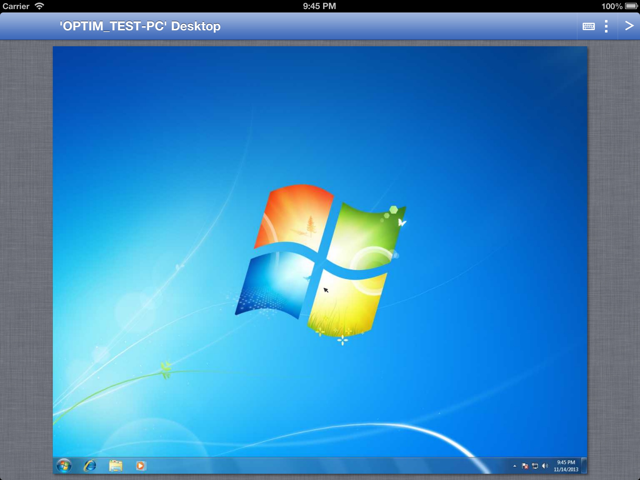
Task: Tap the 'OPTIM_TEST-PC' Desktop title
Action: (140, 26)
